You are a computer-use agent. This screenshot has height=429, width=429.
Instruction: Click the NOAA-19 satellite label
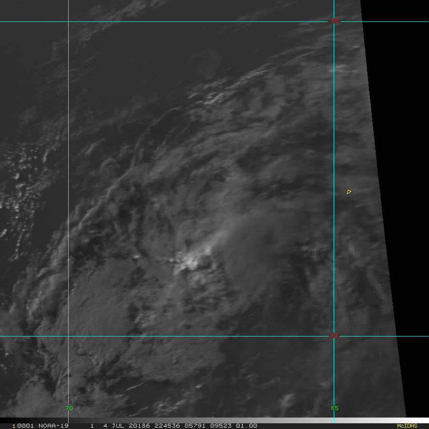53,426
